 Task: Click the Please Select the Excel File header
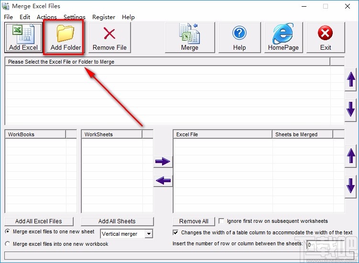pos(168,62)
